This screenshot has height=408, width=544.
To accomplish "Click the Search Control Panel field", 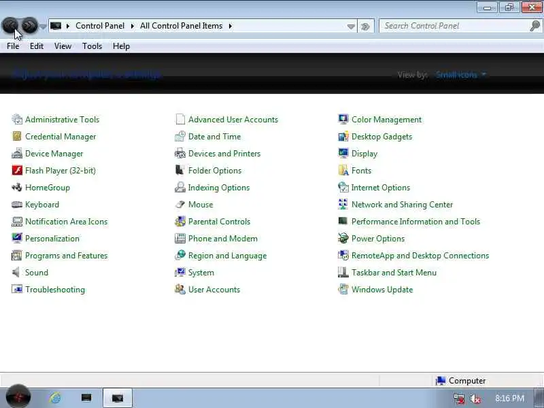I will click(454, 26).
